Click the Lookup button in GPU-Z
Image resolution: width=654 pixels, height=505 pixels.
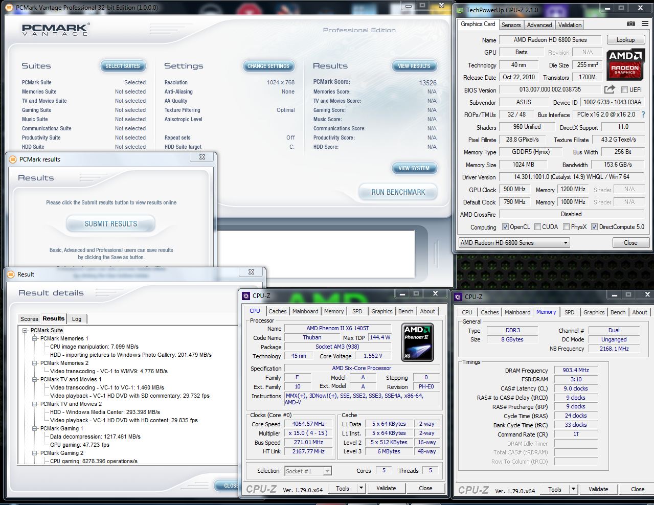tap(625, 40)
